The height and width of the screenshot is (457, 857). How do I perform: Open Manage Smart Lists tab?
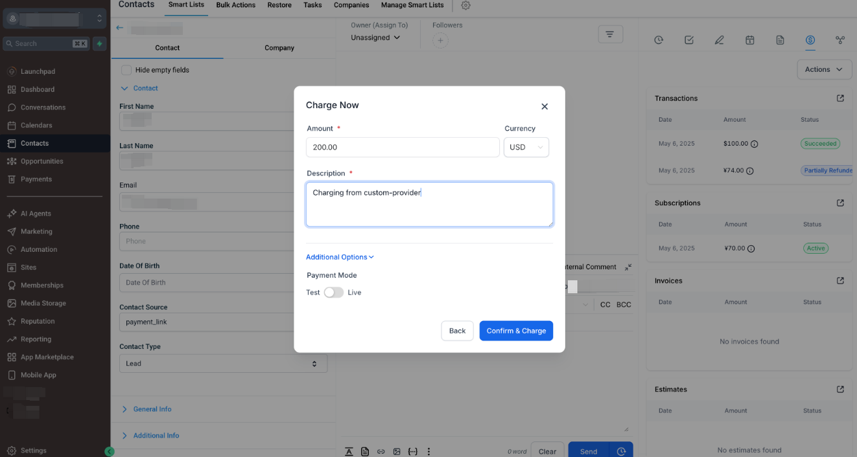[x=412, y=5]
